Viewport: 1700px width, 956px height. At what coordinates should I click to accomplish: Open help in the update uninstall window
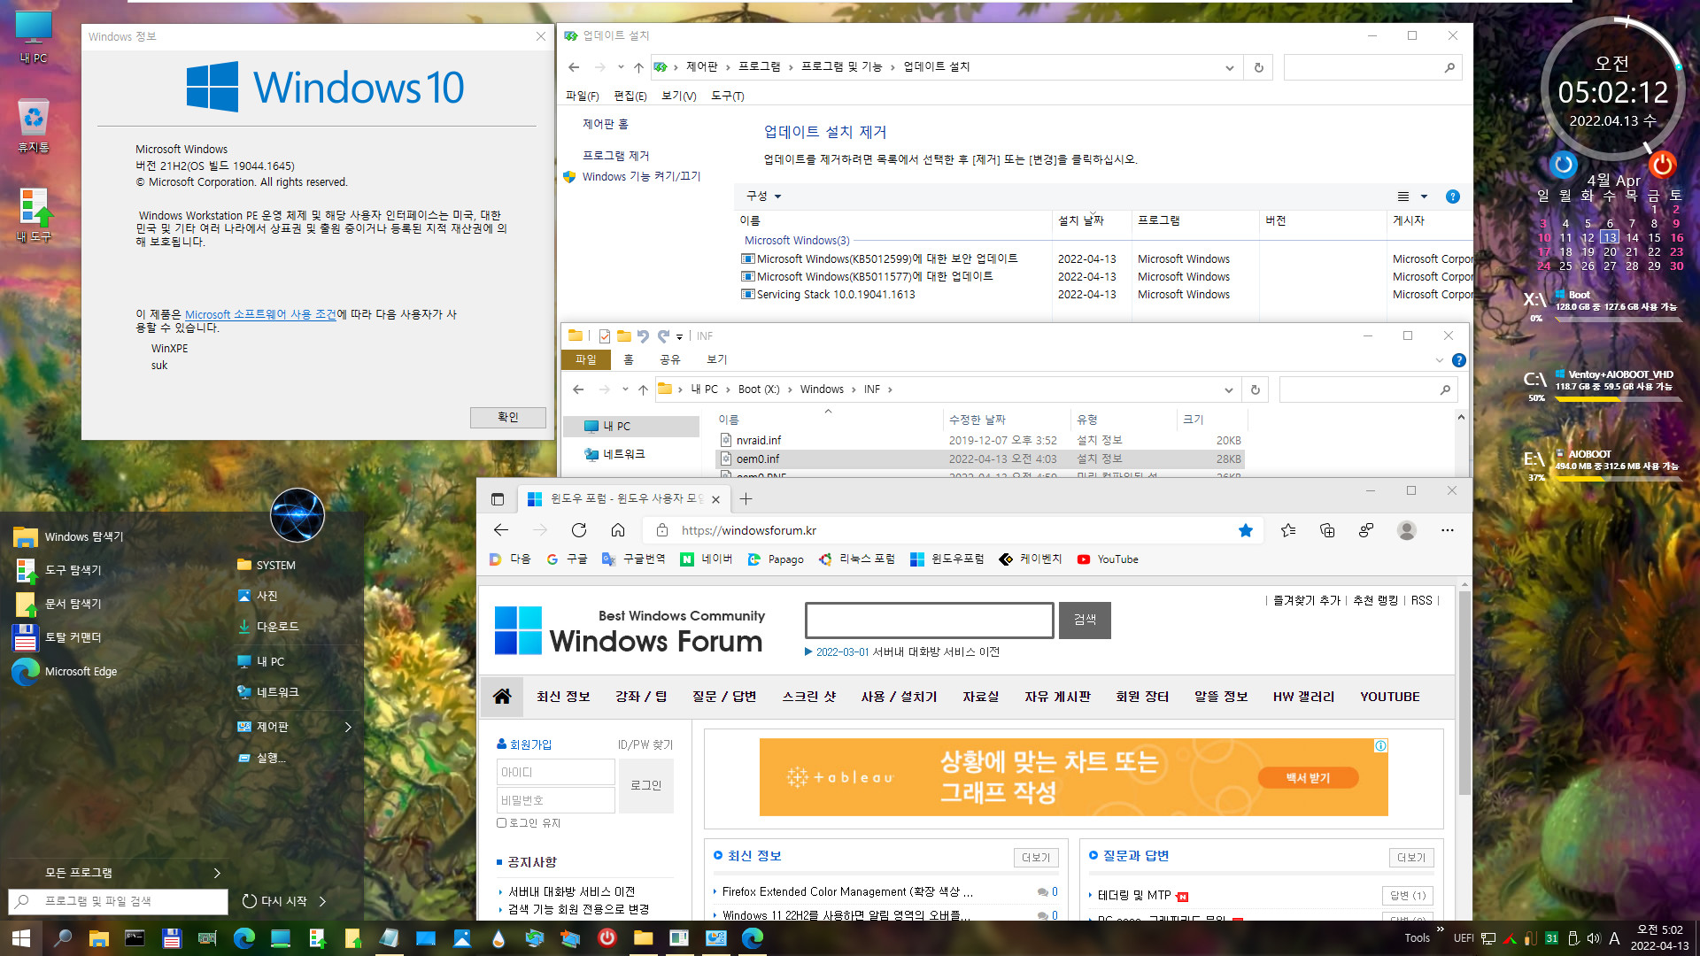[x=1452, y=197]
